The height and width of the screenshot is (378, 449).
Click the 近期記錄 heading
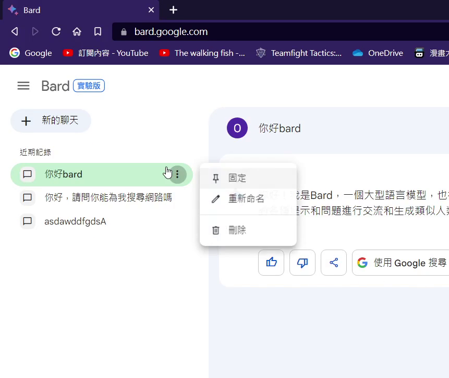[35, 152]
